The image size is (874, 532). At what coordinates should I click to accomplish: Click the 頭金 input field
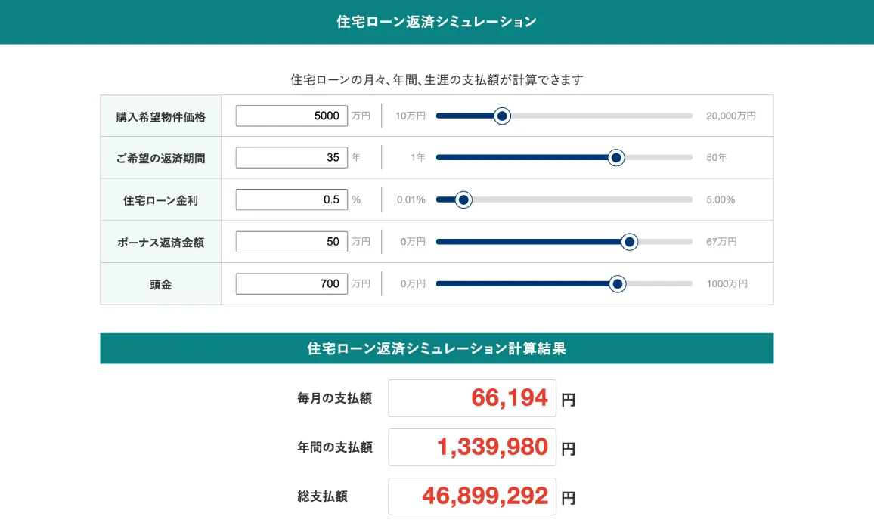click(292, 283)
